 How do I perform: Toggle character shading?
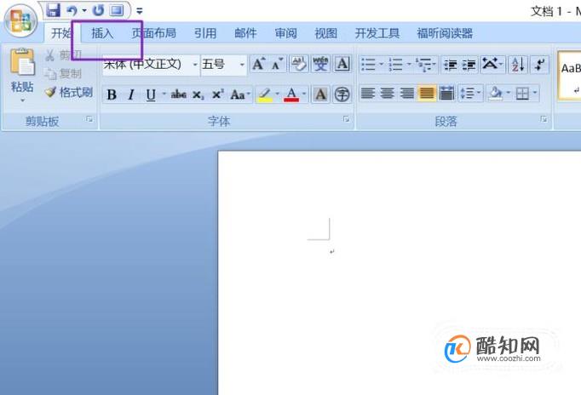pos(320,94)
